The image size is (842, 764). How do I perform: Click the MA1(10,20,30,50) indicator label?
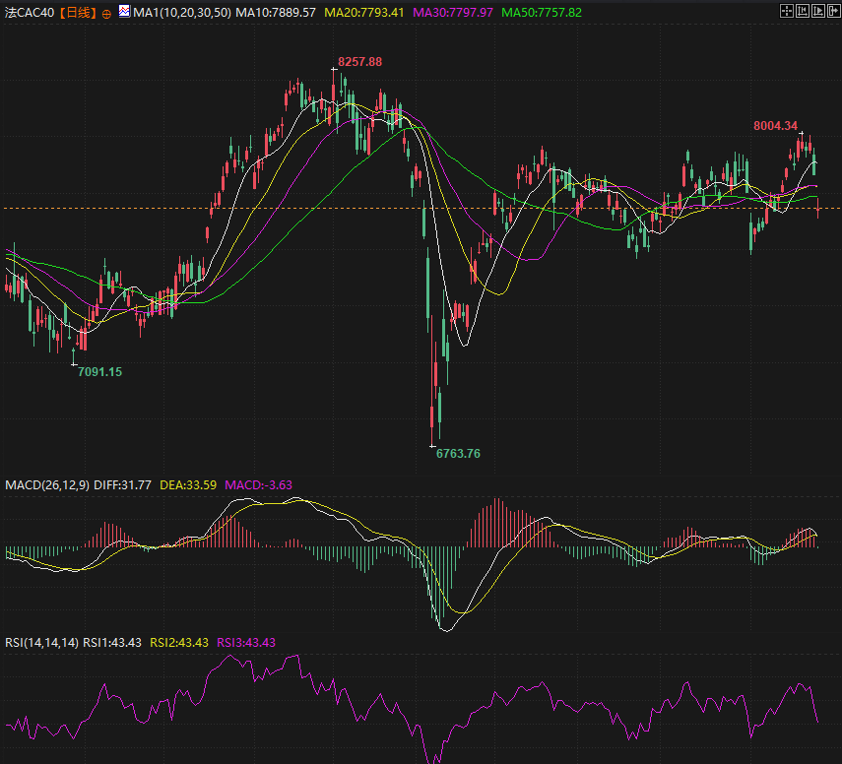pos(182,13)
